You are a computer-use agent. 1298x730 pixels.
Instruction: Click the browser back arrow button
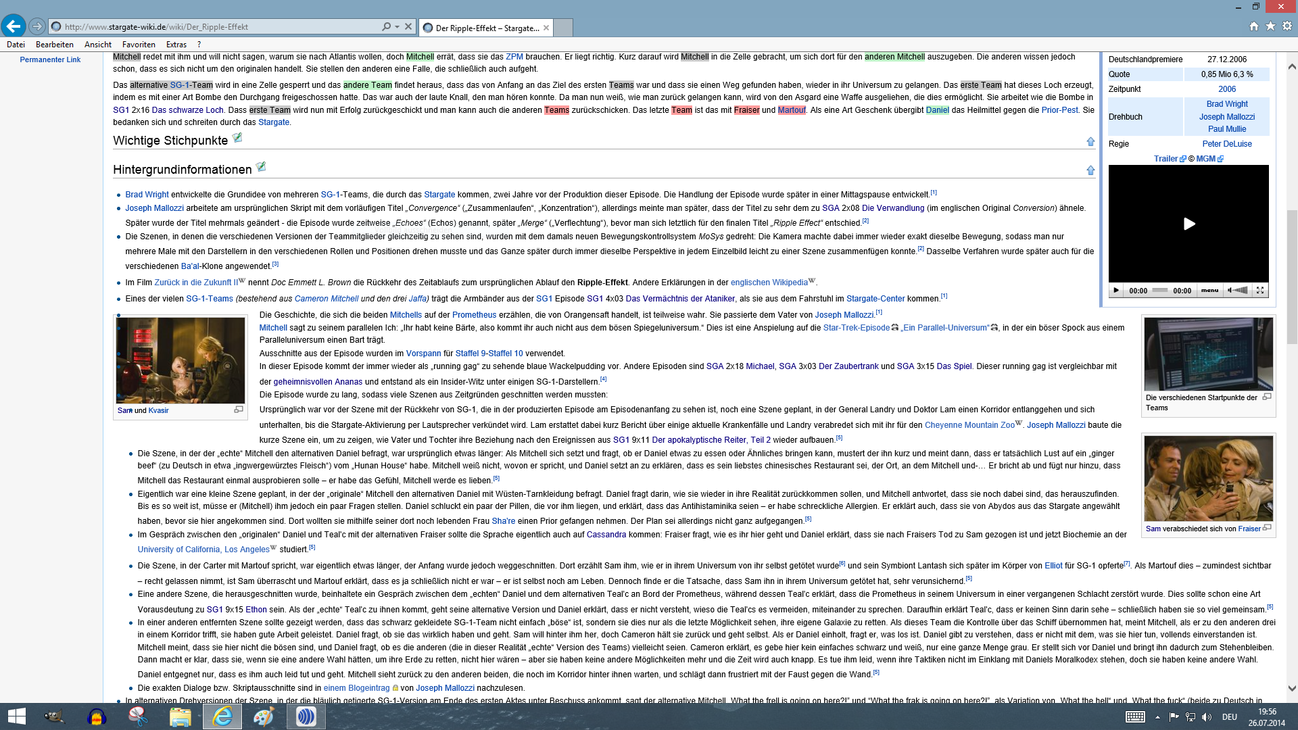point(14,26)
